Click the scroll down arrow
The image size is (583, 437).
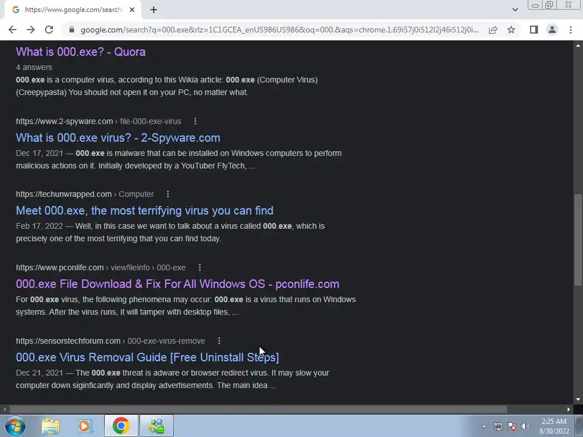click(578, 399)
